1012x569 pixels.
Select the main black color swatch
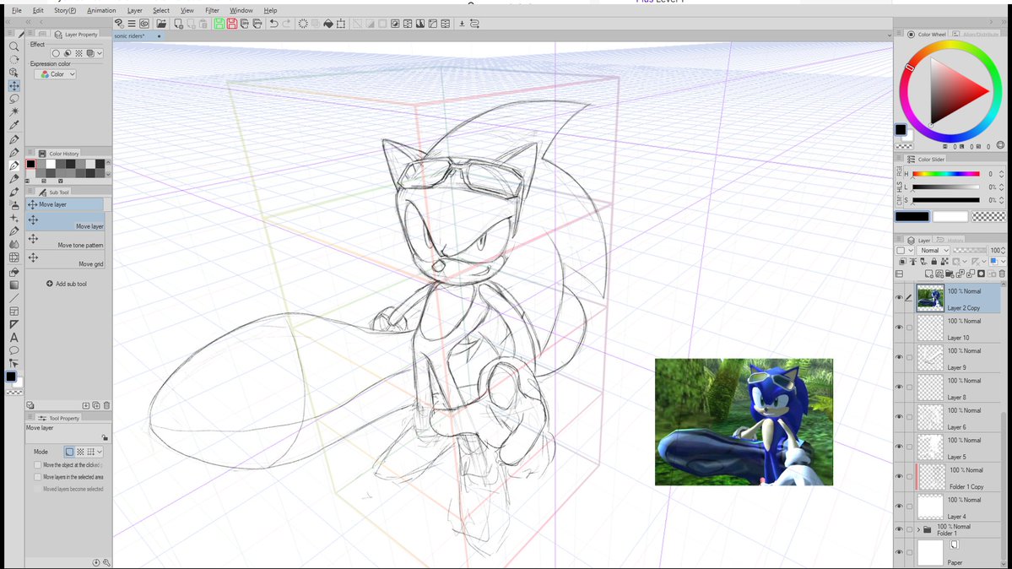[x=912, y=217]
